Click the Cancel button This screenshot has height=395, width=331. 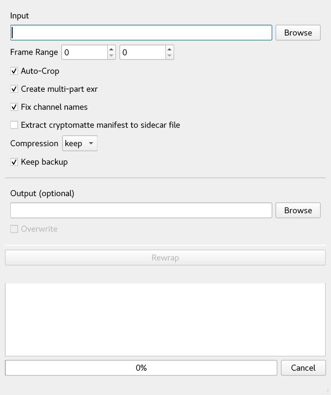(x=303, y=368)
